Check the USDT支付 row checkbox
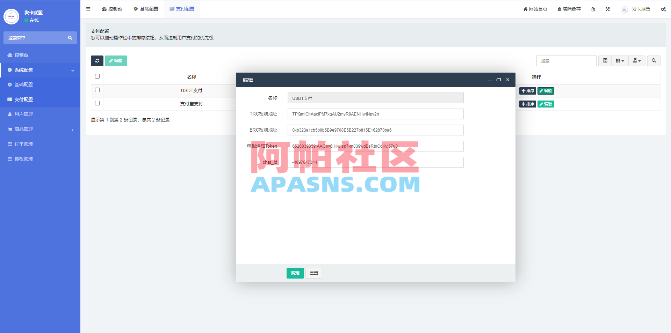The image size is (671, 333). [x=97, y=90]
